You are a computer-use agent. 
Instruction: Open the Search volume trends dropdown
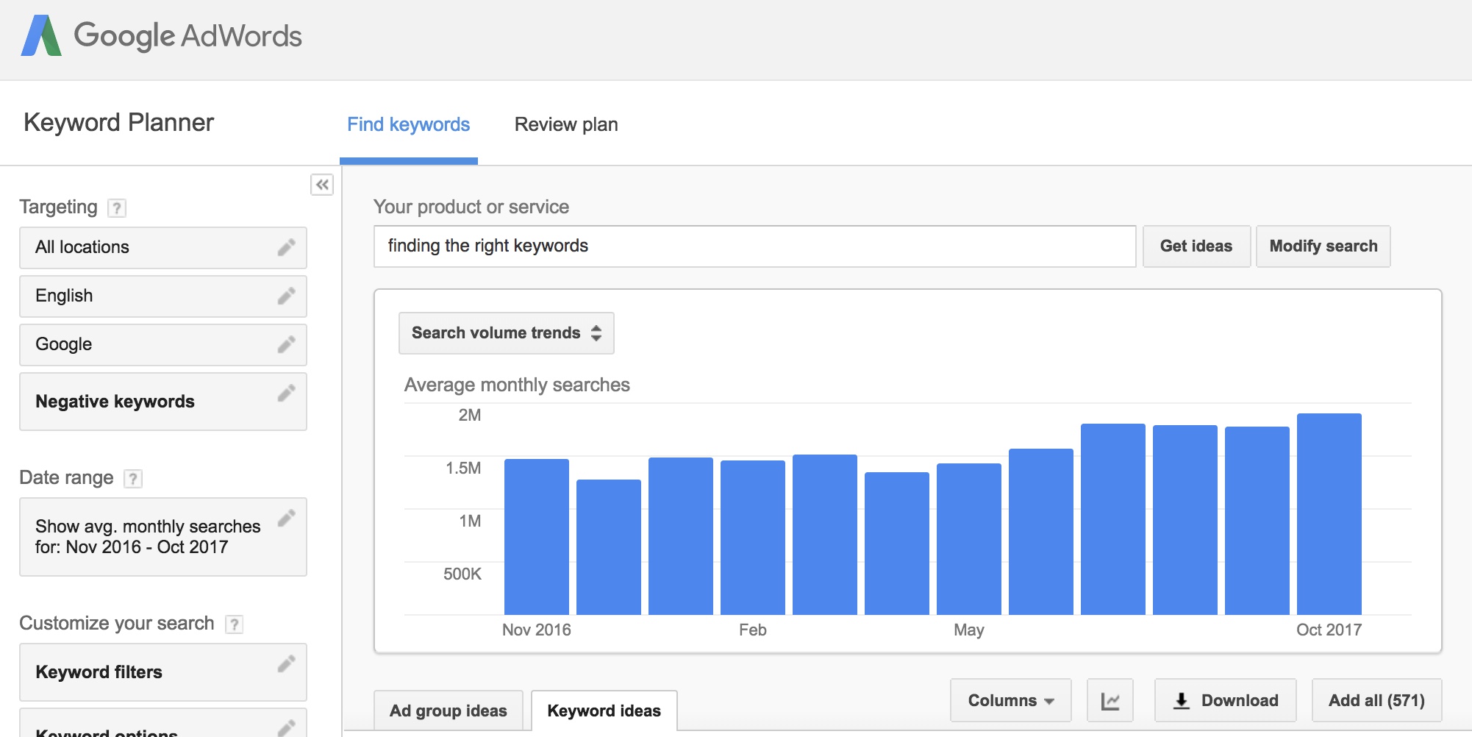pyautogui.click(x=507, y=333)
